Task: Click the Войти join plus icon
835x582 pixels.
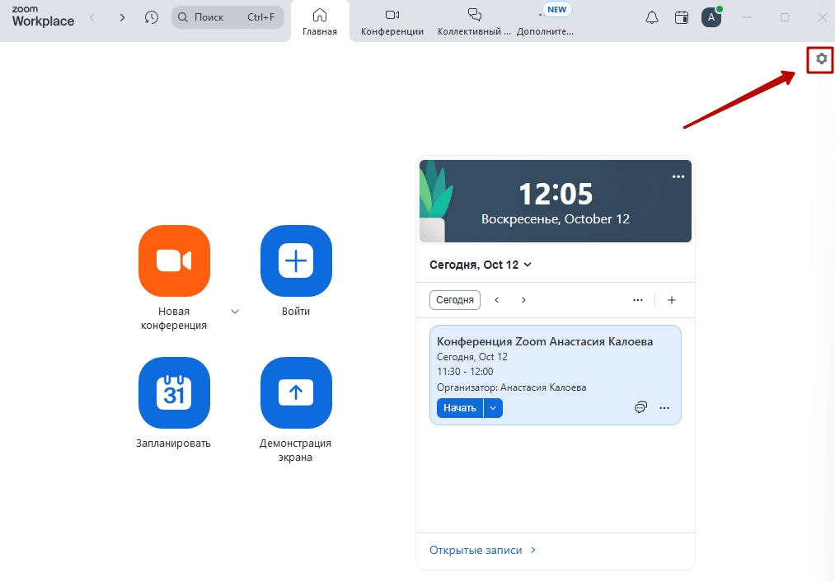Action: pyautogui.click(x=296, y=261)
